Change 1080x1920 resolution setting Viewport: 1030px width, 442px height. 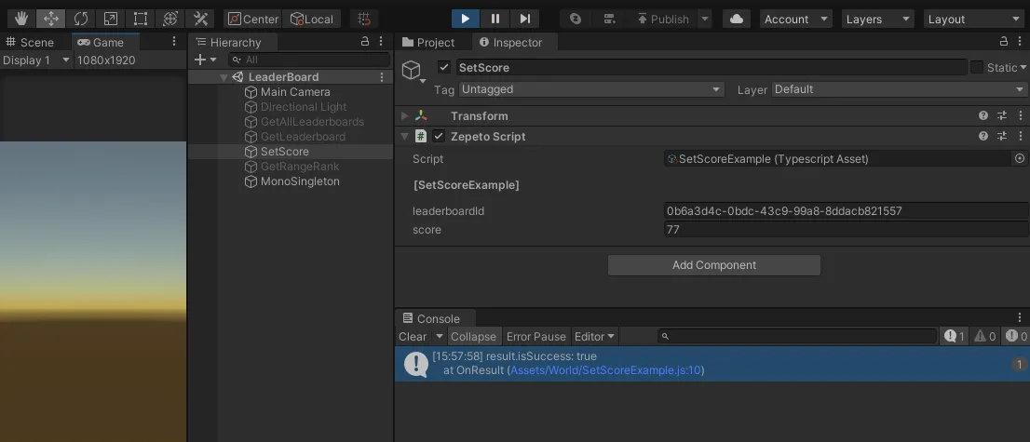pyautogui.click(x=106, y=60)
